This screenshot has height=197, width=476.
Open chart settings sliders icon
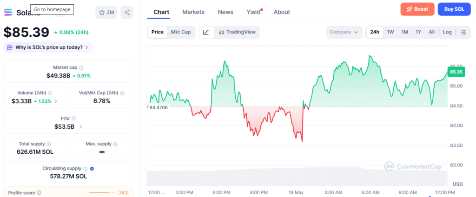463,32
